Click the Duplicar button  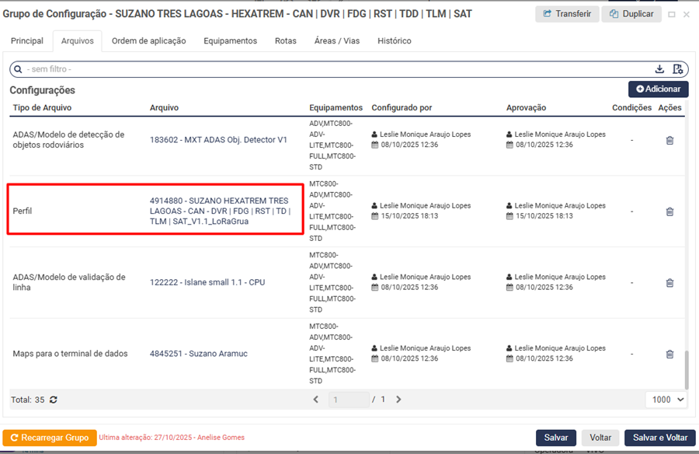[x=631, y=14]
